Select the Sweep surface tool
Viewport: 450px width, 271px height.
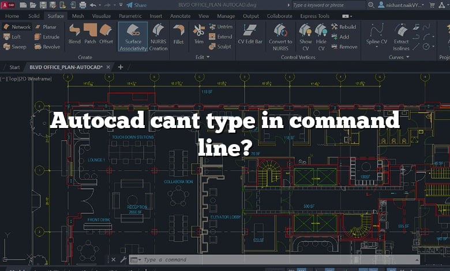15,47
